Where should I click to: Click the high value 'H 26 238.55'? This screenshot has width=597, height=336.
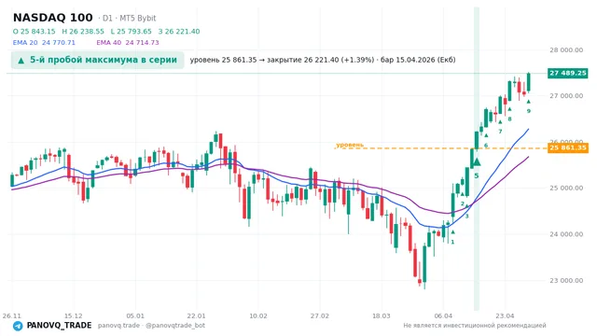[x=83, y=31]
